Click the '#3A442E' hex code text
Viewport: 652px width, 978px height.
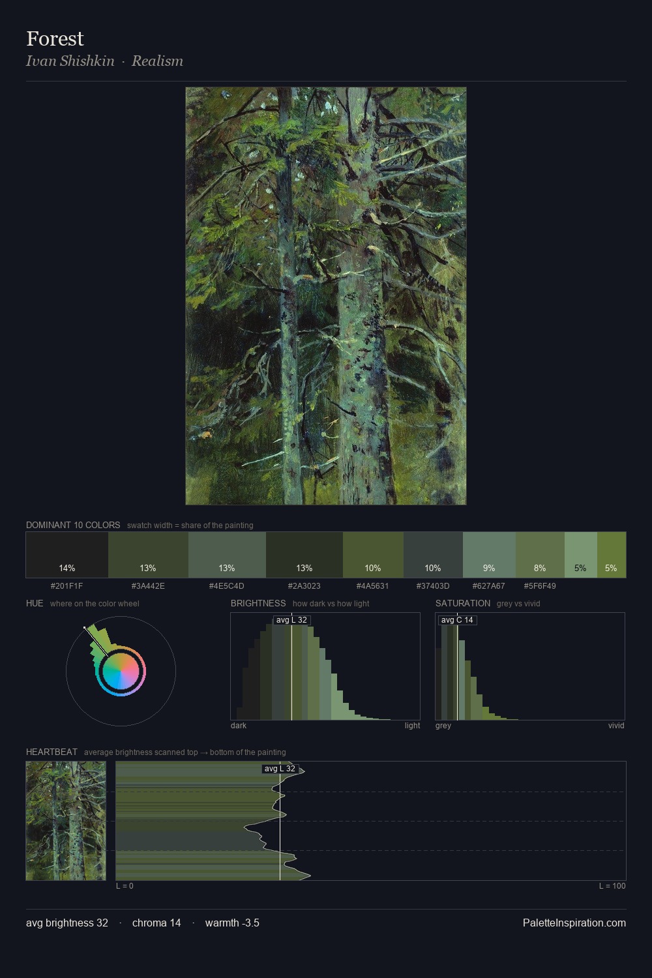(x=148, y=586)
